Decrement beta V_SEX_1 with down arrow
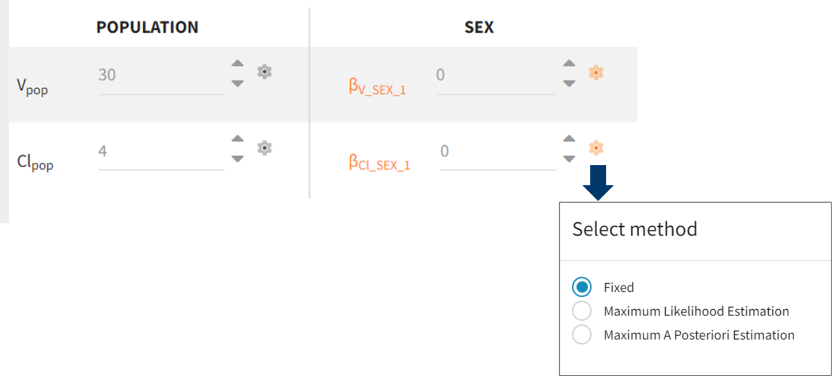The width and height of the screenshot is (832, 376). [x=569, y=83]
